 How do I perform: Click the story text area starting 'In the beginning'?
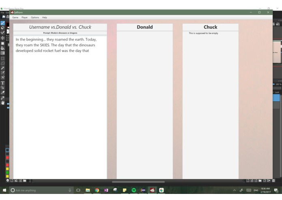tap(60, 107)
